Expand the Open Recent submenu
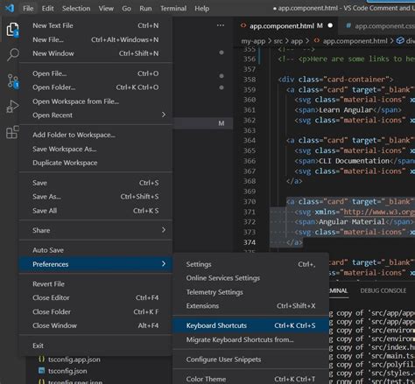Viewport: 415px width, 384px height. [95, 115]
